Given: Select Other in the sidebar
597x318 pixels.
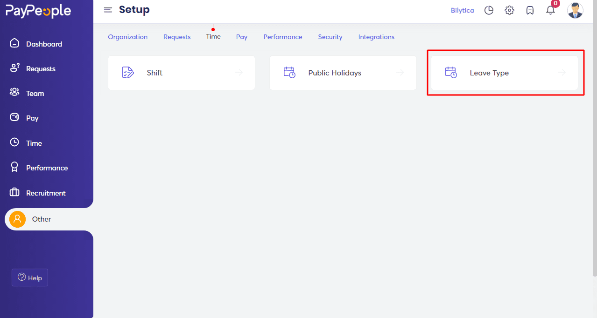Looking at the screenshot, I should (x=49, y=219).
